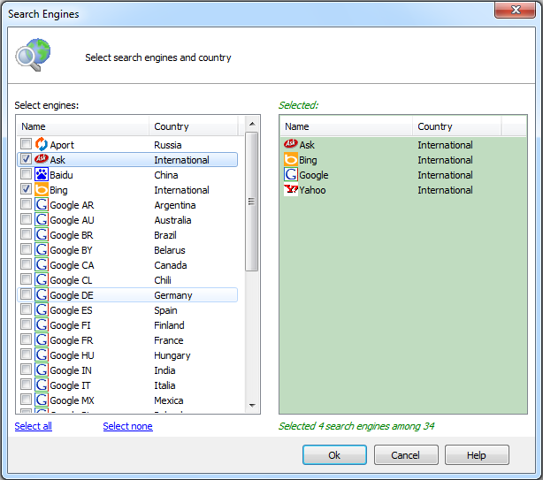543x480 pixels.
Task: Click the Google BR icon
Action: pyautogui.click(x=42, y=234)
